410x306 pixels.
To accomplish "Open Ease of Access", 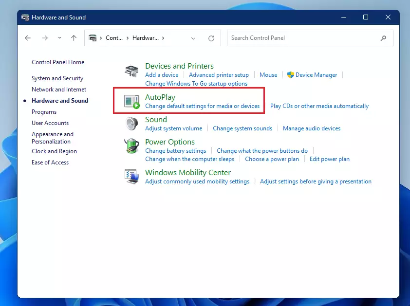I will pyautogui.click(x=50, y=162).
